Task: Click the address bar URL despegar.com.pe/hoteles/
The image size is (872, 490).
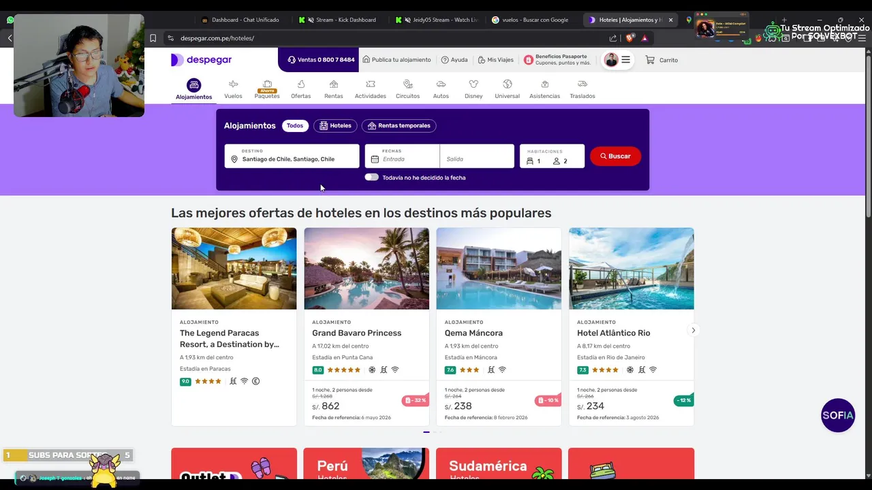Action: click(x=217, y=38)
